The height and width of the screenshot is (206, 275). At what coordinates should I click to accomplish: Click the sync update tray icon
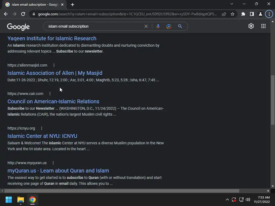[x=234, y=200]
